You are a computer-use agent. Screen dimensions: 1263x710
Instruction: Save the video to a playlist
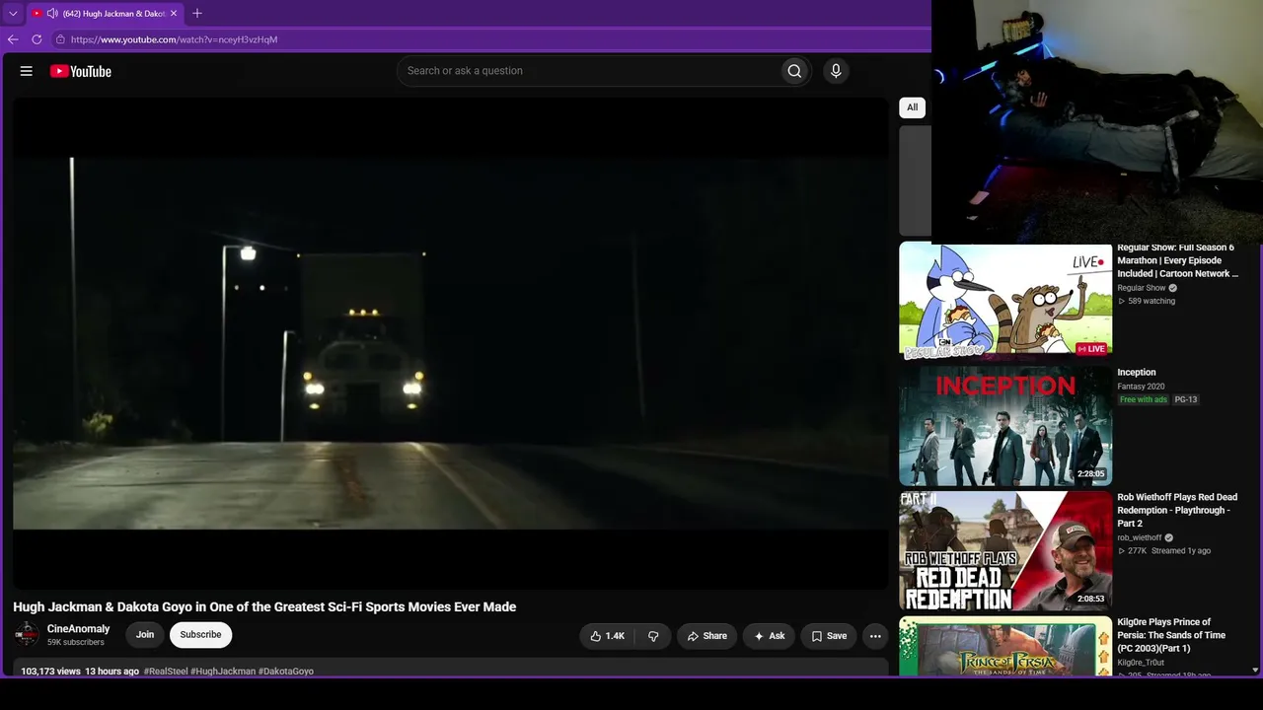point(829,636)
